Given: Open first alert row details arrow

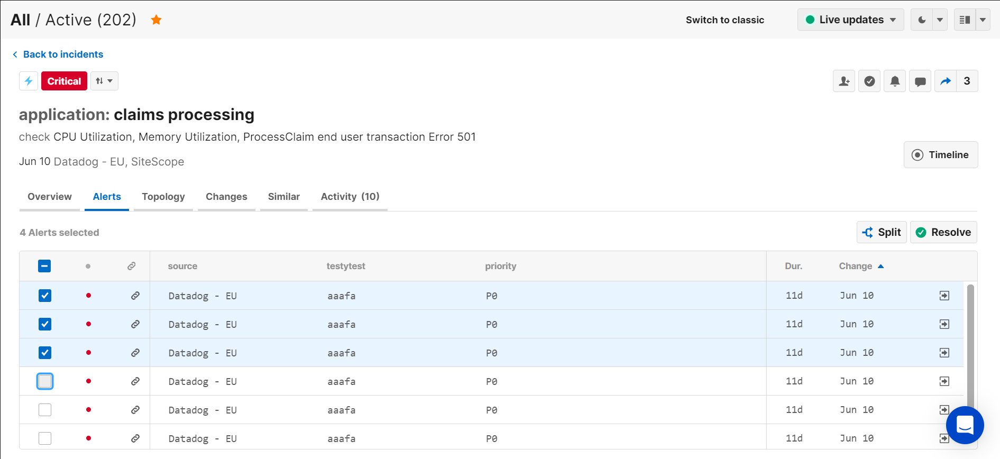Looking at the screenshot, I should tap(944, 296).
